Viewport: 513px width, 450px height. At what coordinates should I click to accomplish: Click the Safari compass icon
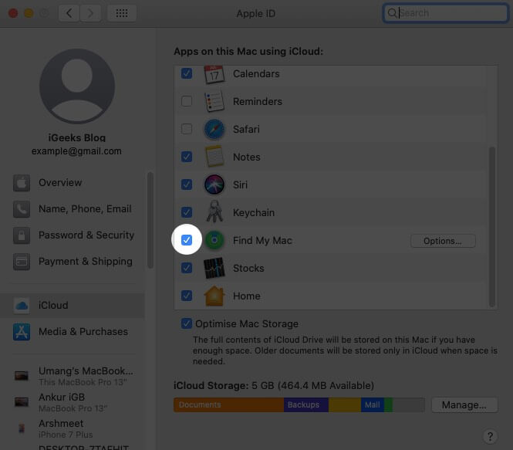[214, 129]
